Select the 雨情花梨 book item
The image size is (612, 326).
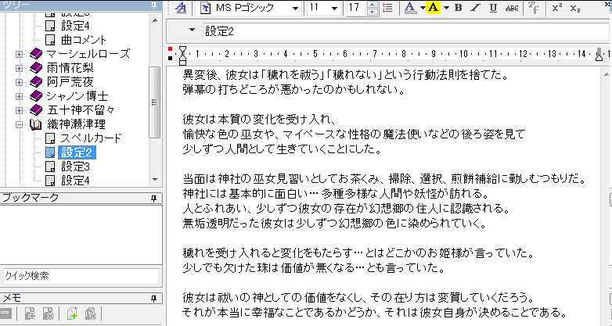tap(70, 68)
